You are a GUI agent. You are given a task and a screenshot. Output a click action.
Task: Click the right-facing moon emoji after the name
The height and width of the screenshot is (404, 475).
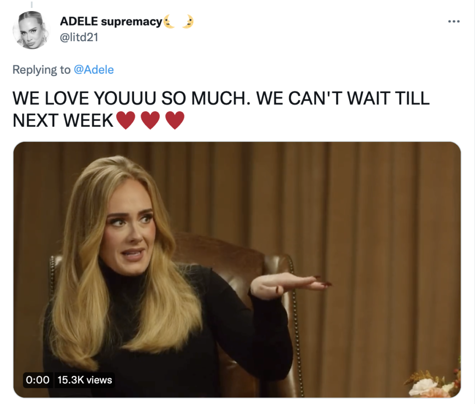[x=188, y=22]
